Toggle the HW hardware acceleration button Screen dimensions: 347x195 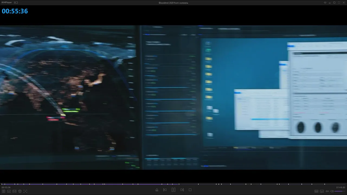[316, 191]
